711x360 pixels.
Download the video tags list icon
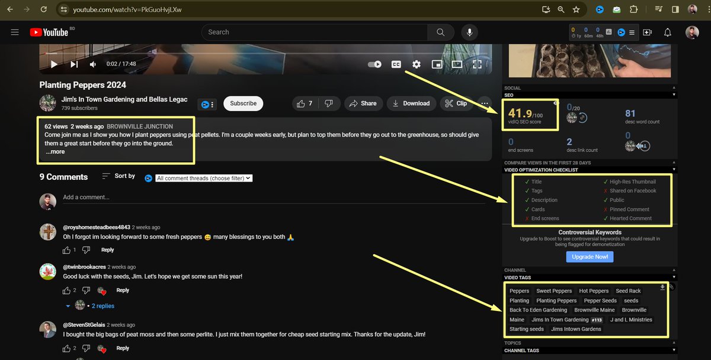(x=662, y=287)
